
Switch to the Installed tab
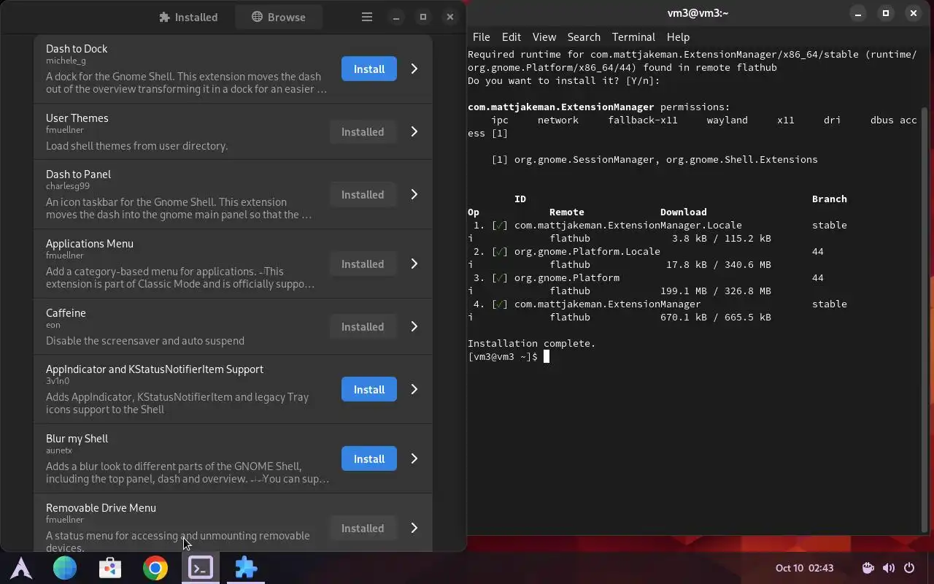tap(188, 17)
